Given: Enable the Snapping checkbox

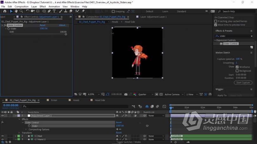Looking at the screenshot, I should point(113,11).
